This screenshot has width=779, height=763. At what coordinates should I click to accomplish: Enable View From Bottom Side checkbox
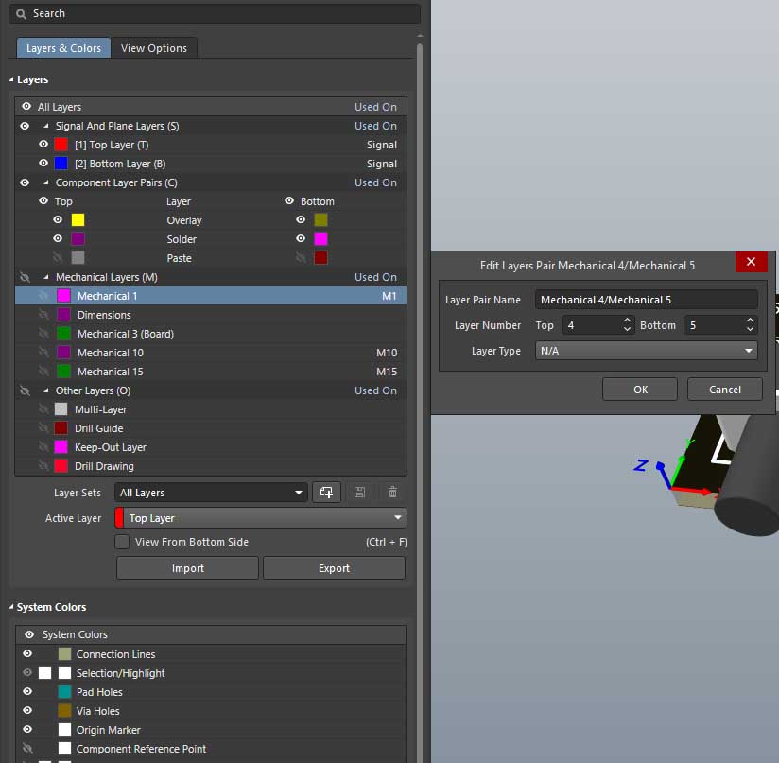(x=122, y=542)
